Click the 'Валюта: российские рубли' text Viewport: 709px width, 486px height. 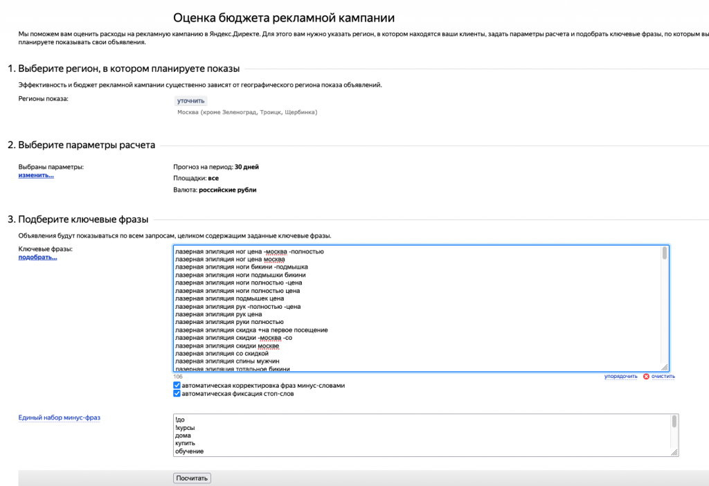click(x=215, y=190)
